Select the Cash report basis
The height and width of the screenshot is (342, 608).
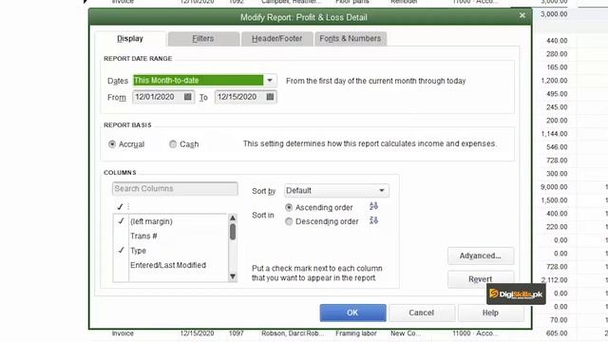tap(173, 144)
